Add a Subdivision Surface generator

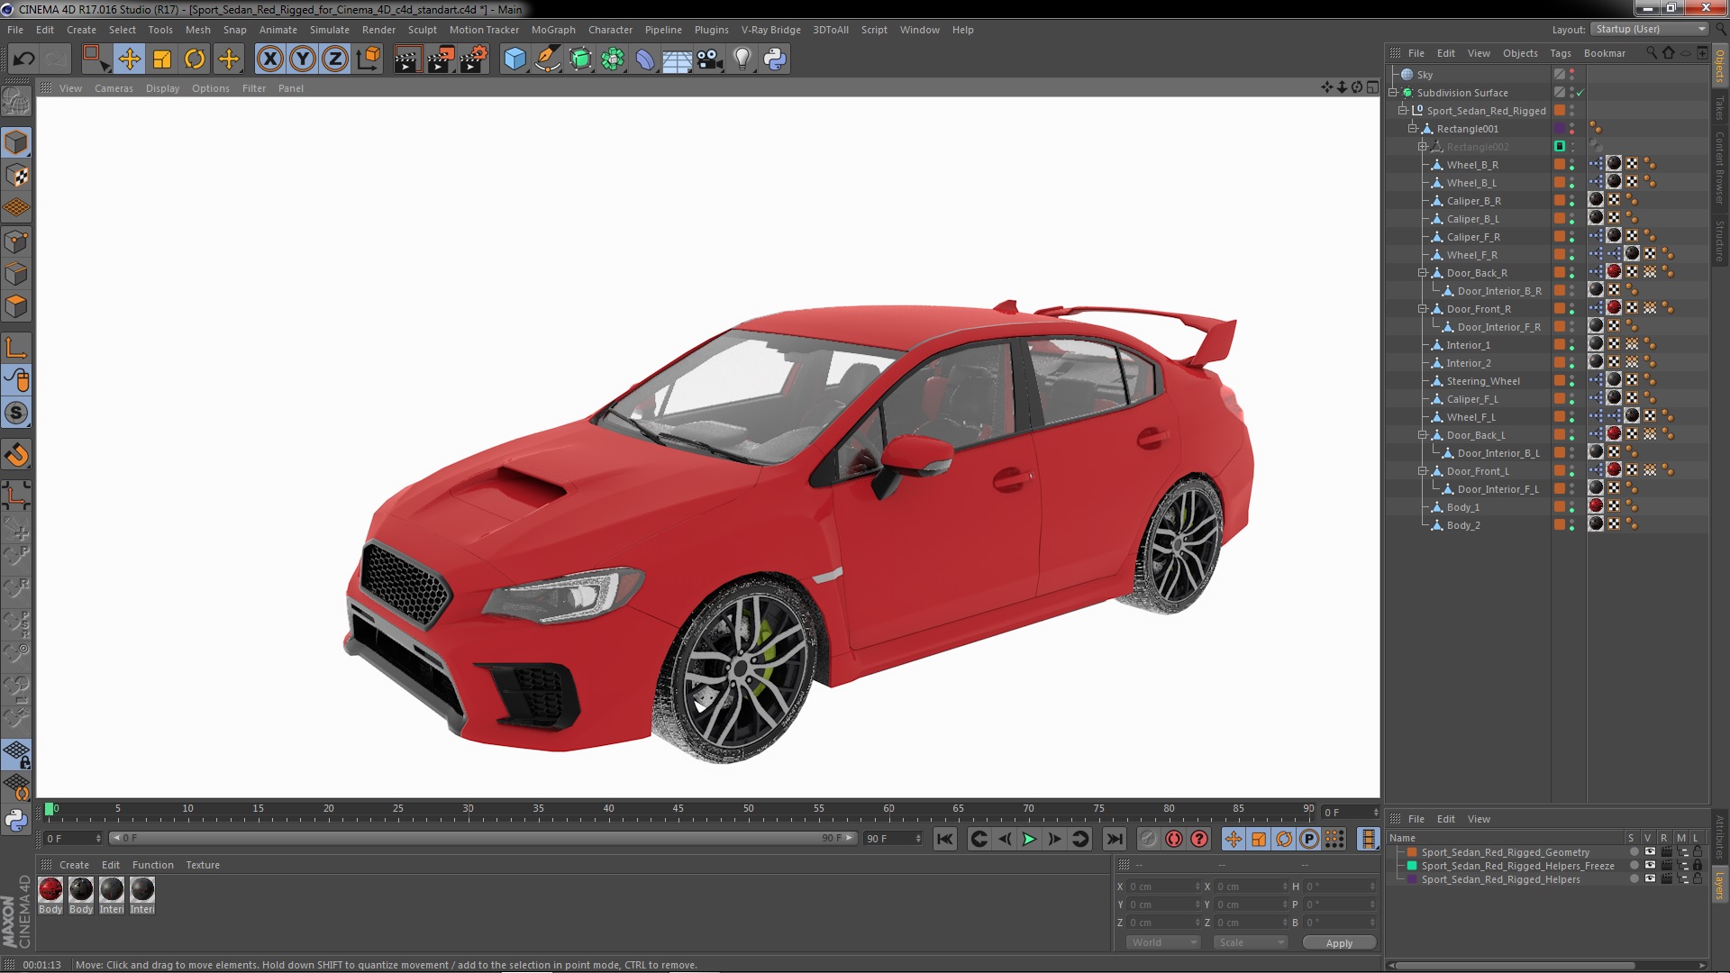point(580,59)
